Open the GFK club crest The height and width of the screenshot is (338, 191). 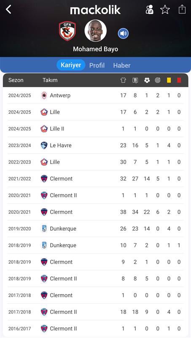67,31
